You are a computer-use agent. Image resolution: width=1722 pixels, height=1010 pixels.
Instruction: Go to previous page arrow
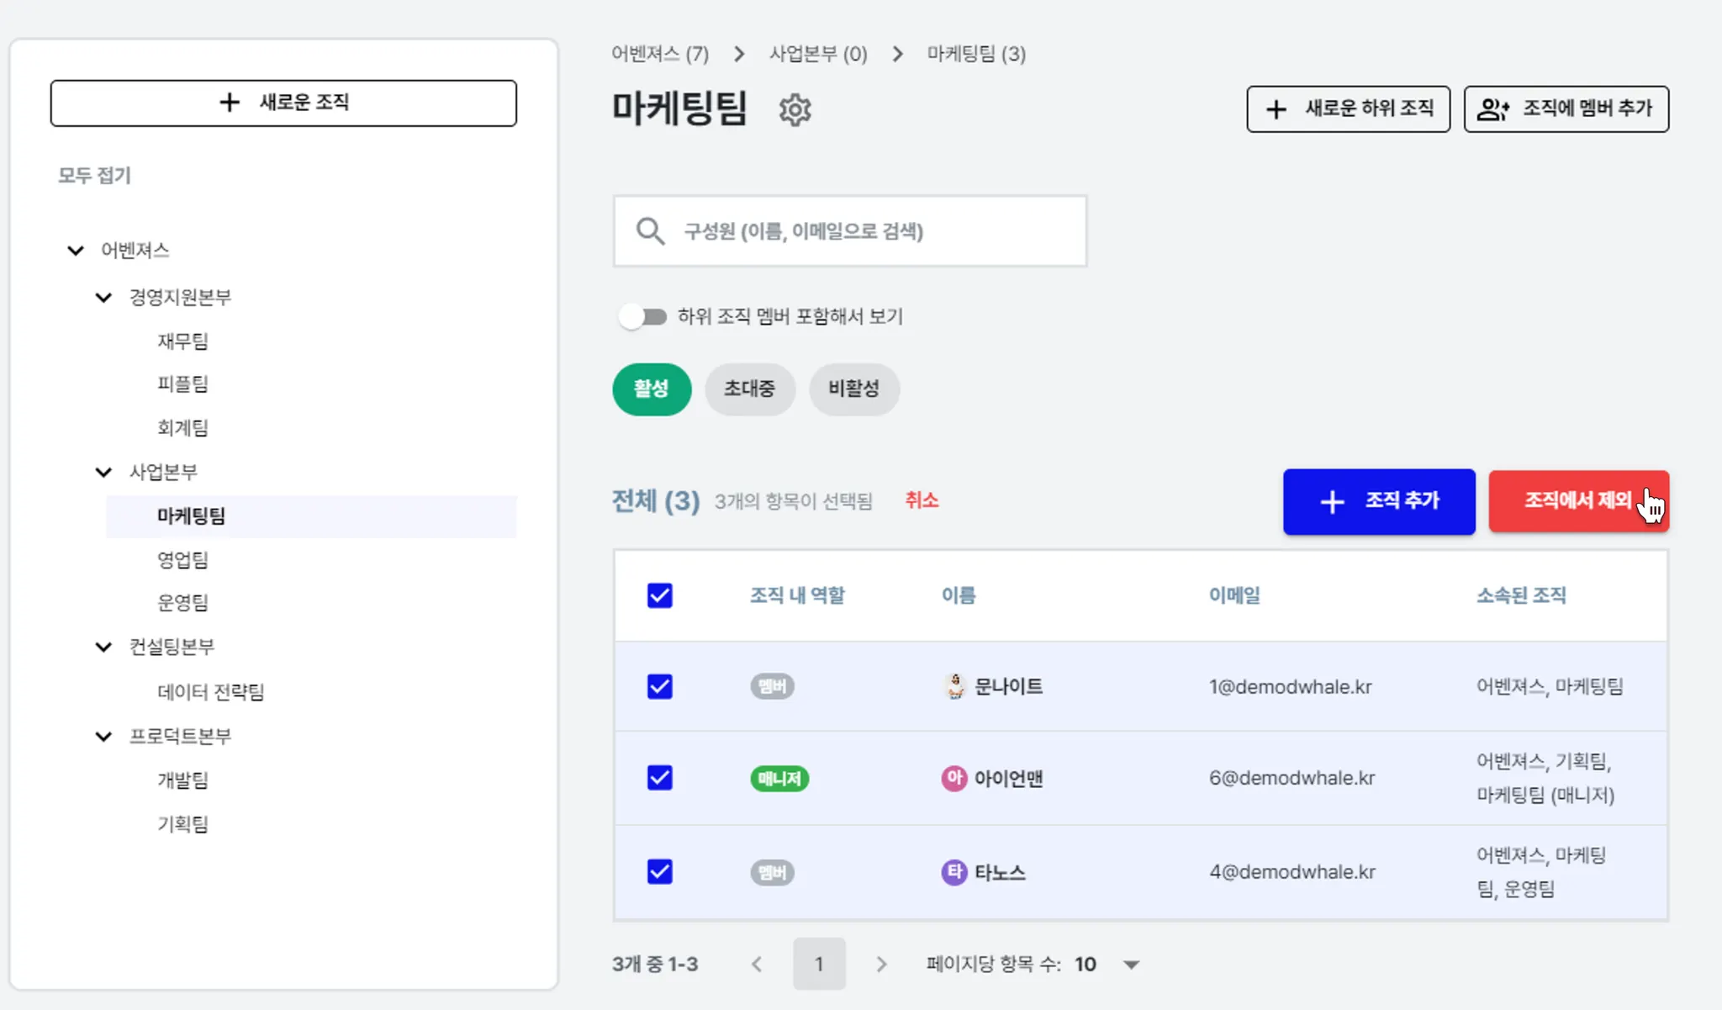pyautogui.click(x=757, y=965)
